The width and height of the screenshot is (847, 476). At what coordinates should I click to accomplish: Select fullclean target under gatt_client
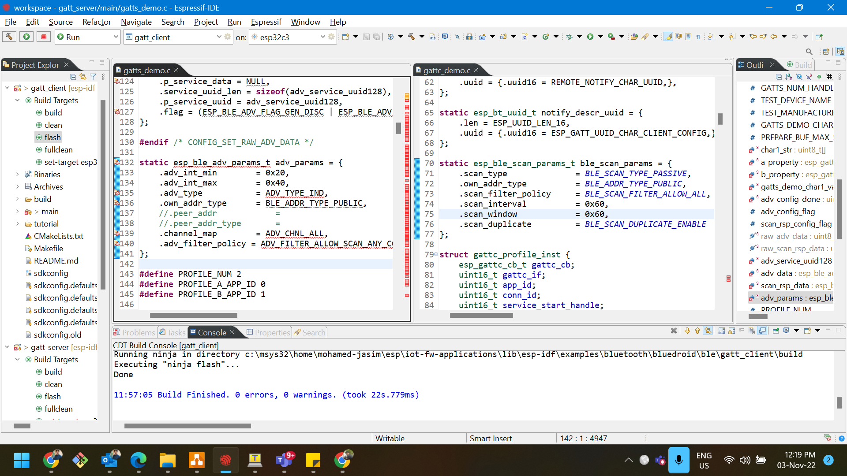(54, 150)
